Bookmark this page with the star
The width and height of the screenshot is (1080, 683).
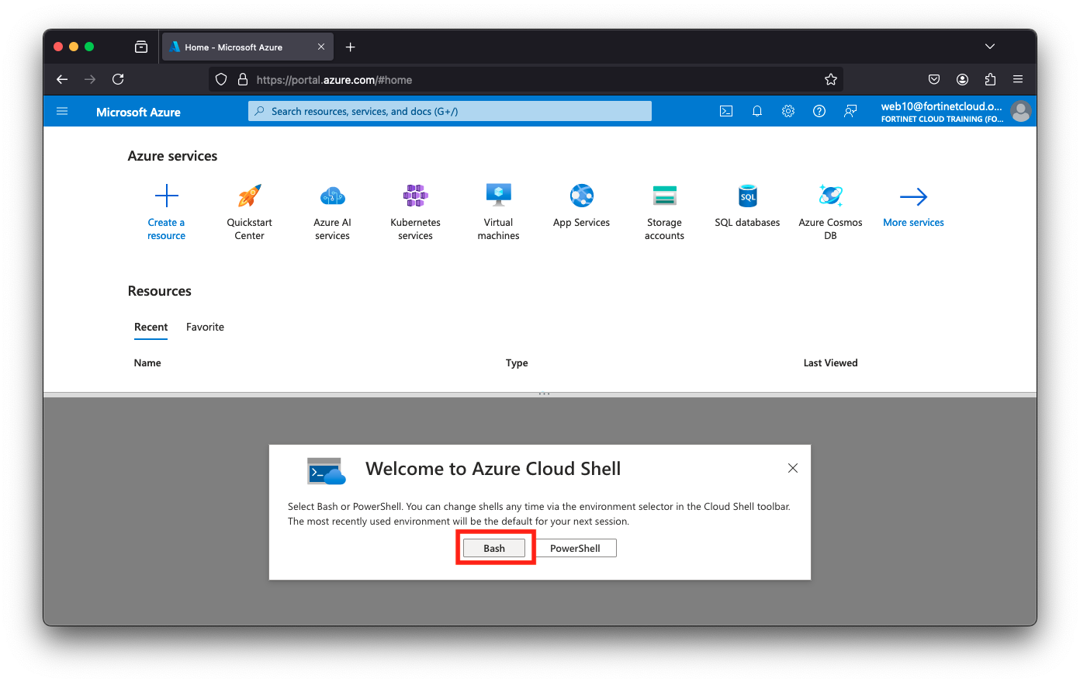click(x=831, y=79)
